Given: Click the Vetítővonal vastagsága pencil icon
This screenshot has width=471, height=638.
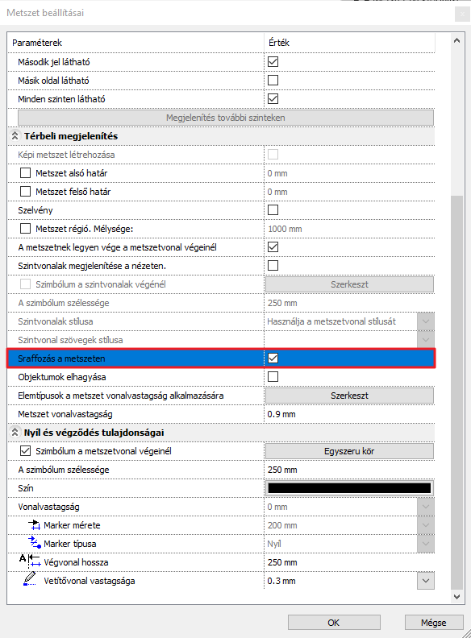Looking at the screenshot, I should point(29,579).
